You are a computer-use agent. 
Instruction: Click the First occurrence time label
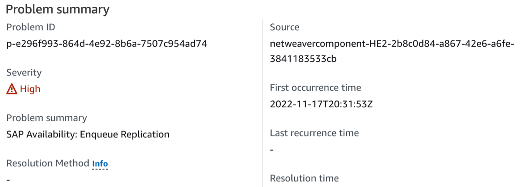click(x=315, y=88)
